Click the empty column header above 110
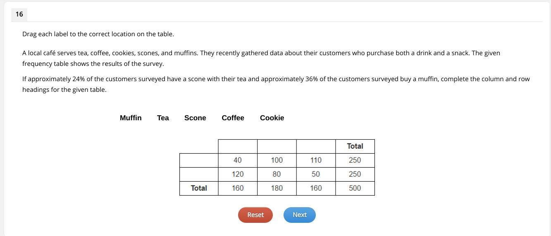Screen dimensions: 551x236 pyautogui.click(x=316, y=146)
